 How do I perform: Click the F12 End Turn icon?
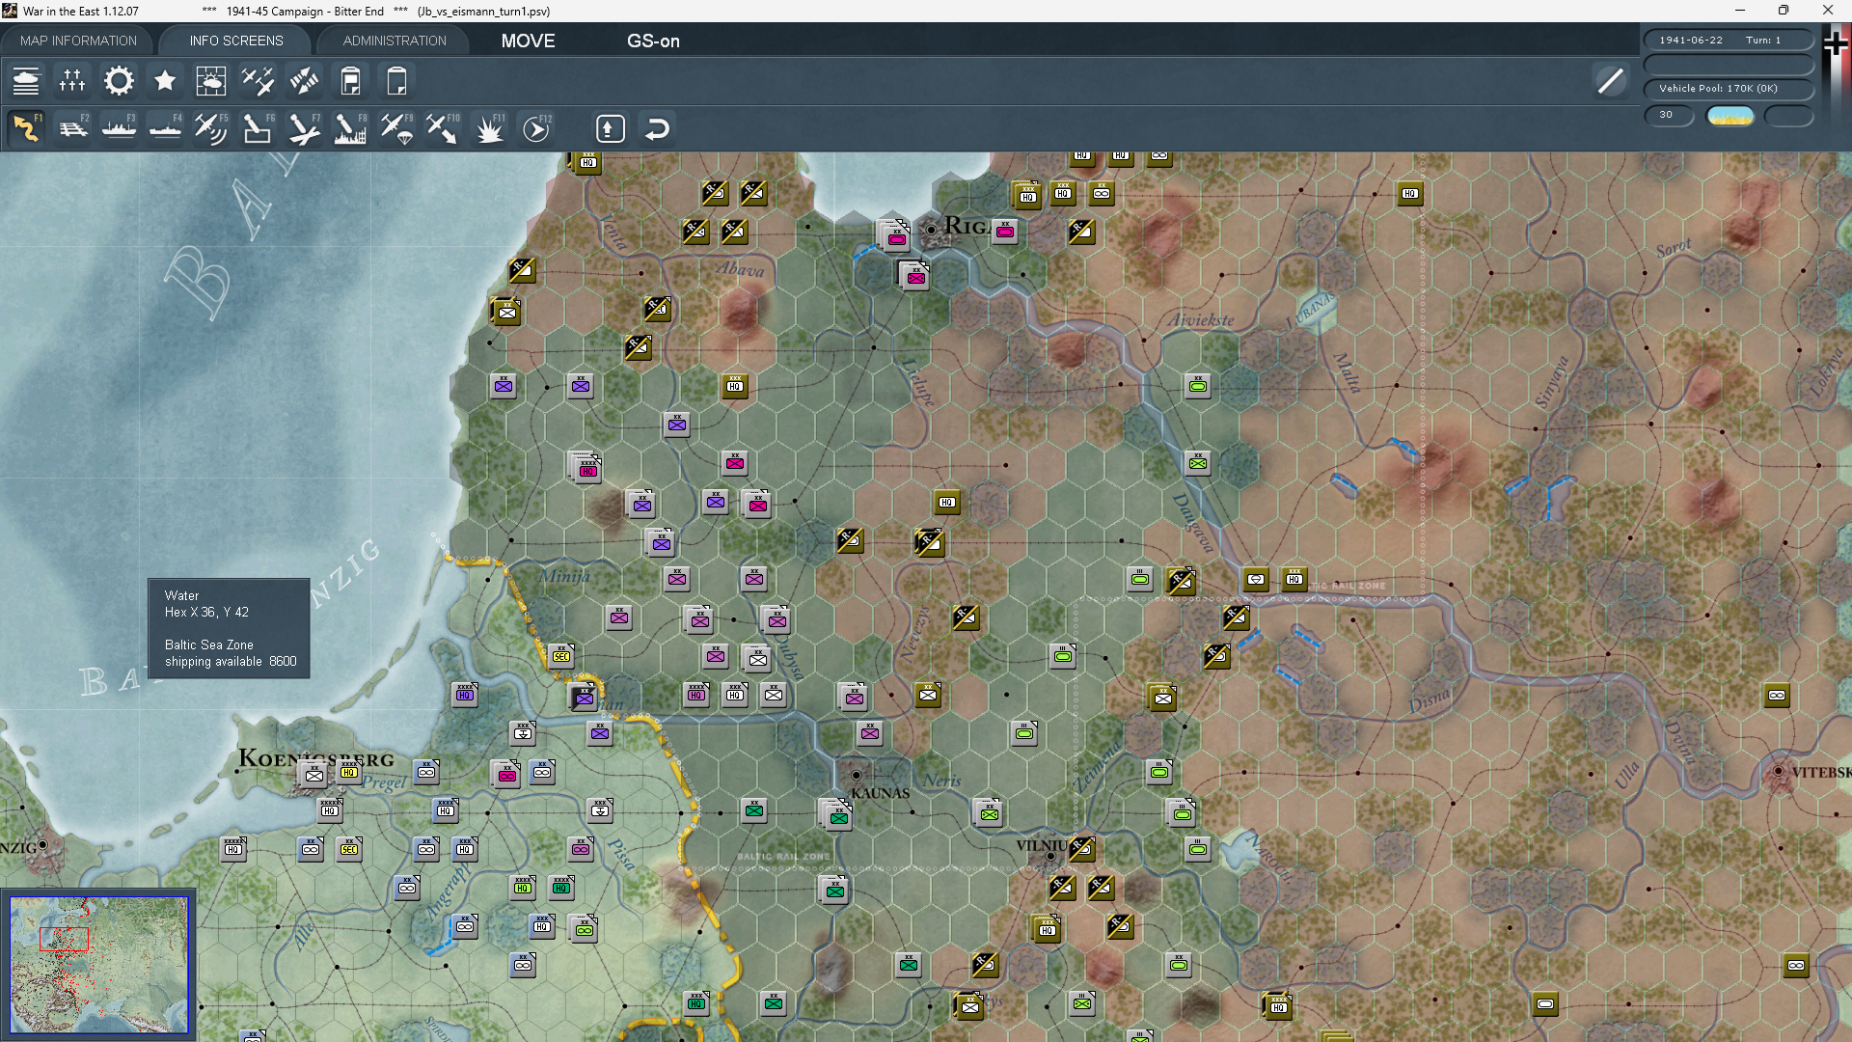[536, 128]
